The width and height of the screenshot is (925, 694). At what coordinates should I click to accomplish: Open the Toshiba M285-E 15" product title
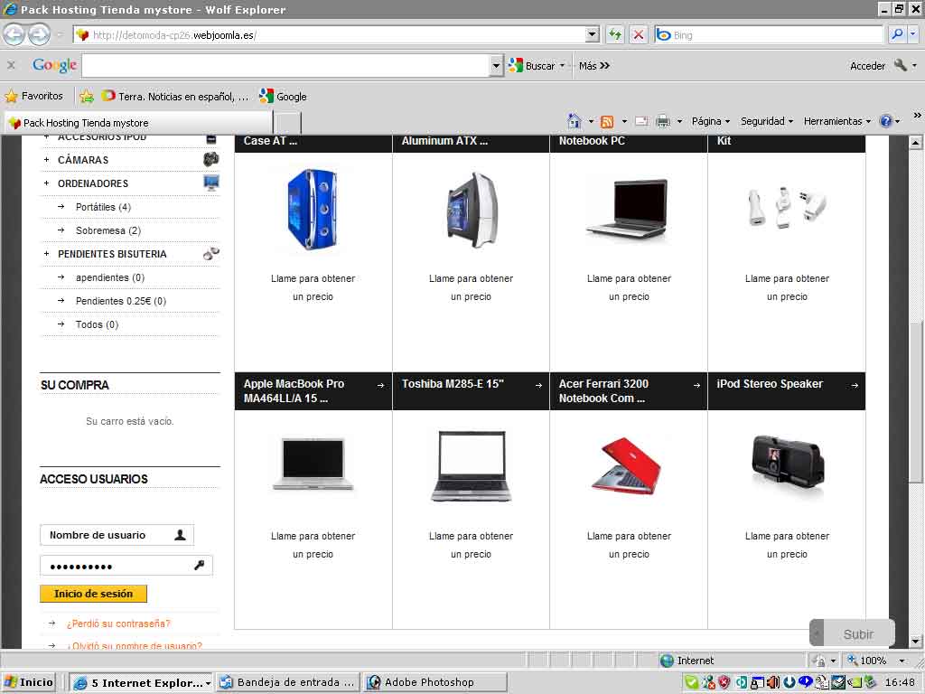453,384
